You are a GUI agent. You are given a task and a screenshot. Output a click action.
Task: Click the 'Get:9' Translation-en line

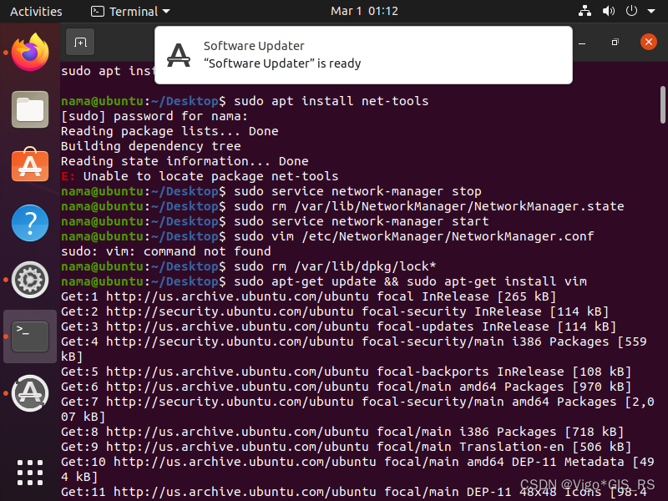[346, 447]
